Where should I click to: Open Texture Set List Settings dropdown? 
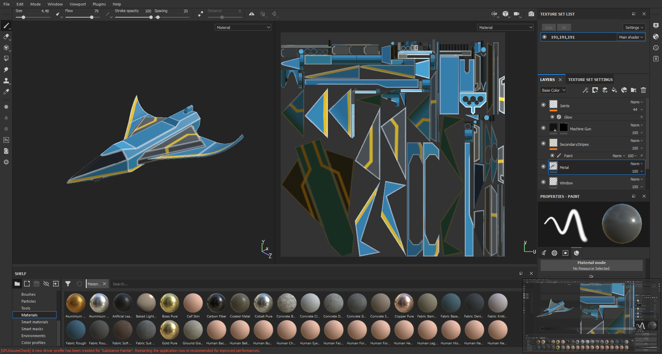(x=634, y=28)
